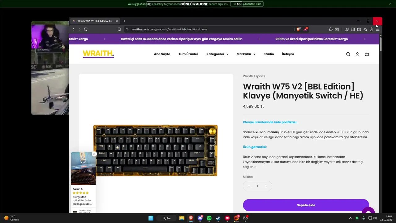This screenshot has width=396, height=223.
Task: Open the Studio menu item
Action: pos(269,54)
